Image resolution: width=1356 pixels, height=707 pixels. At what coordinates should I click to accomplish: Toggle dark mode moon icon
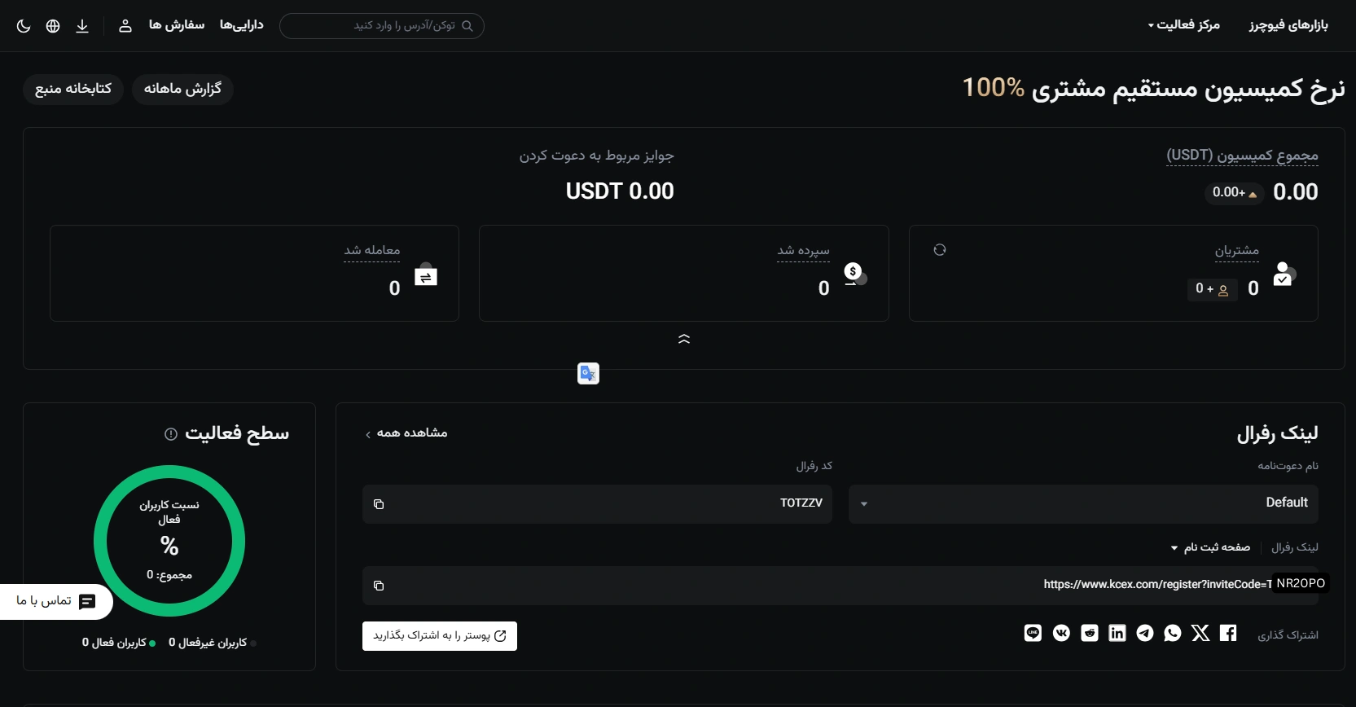coord(24,26)
